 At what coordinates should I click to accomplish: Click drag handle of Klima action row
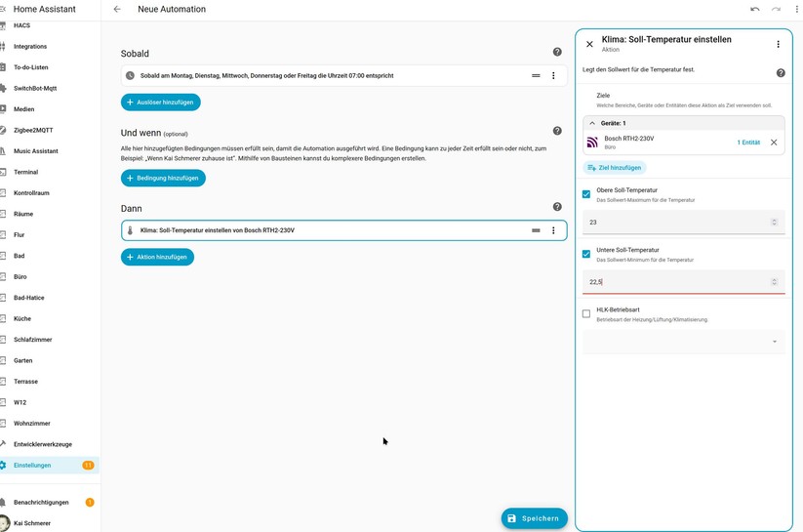click(536, 230)
